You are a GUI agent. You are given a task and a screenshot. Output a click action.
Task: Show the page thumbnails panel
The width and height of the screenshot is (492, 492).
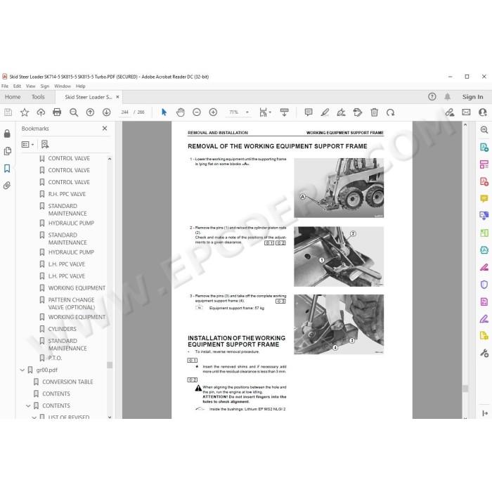(x=8, y=151)
